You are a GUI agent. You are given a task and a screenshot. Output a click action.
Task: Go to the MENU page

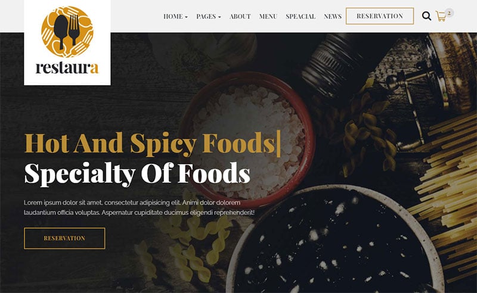point(268,17)
